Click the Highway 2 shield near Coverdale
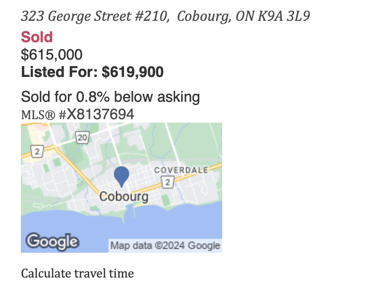Viewport: 376px width, 284px height. (168, 182)
